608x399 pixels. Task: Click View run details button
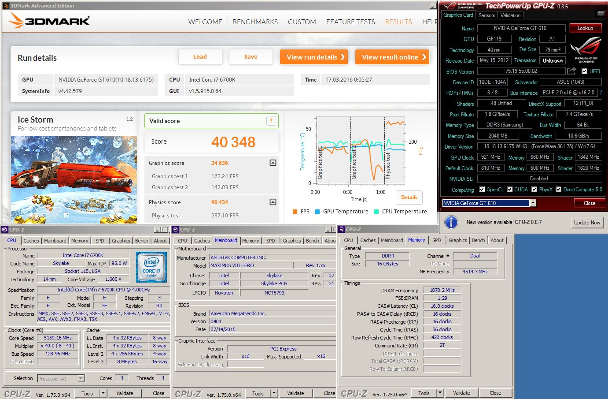click(x=314, y=57)
